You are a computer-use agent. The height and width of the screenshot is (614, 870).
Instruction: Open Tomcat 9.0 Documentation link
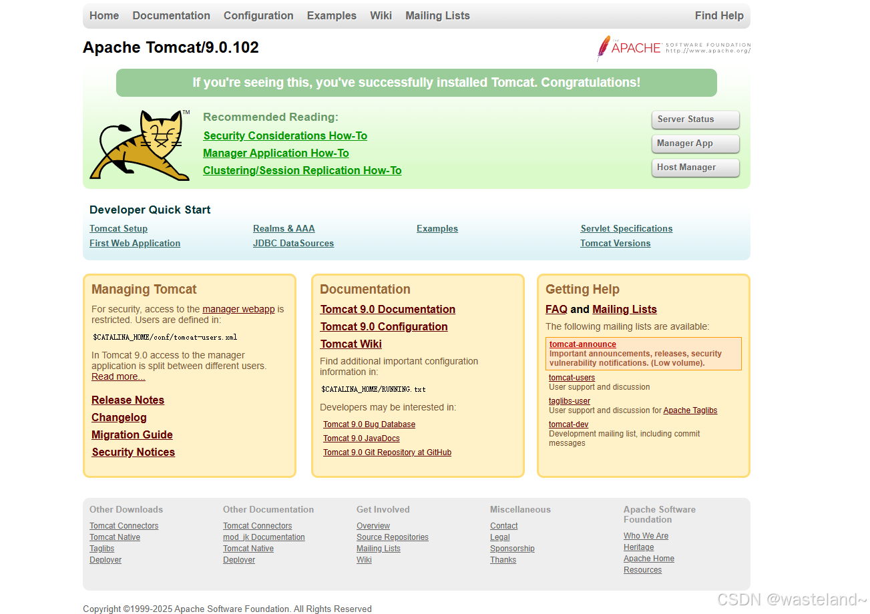coord(388,309)
